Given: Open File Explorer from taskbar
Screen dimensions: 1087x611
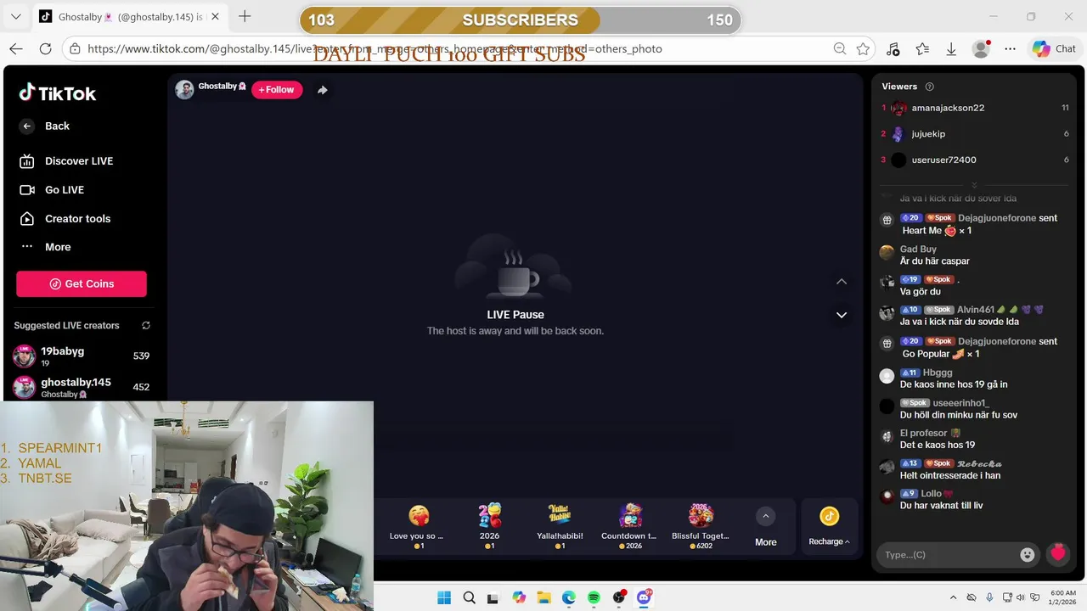Looking at the screenshot, I should [x=543, y=597].
